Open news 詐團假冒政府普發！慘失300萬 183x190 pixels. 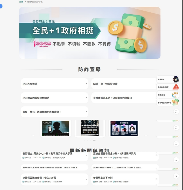point(39,178)
